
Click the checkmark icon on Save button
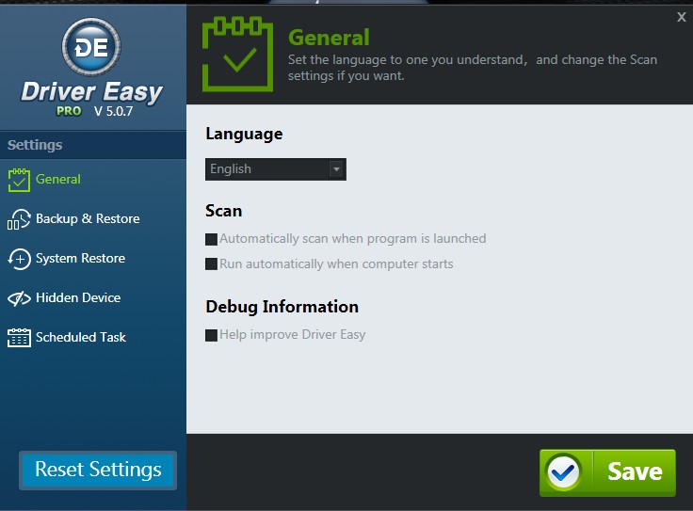point(563,472)
